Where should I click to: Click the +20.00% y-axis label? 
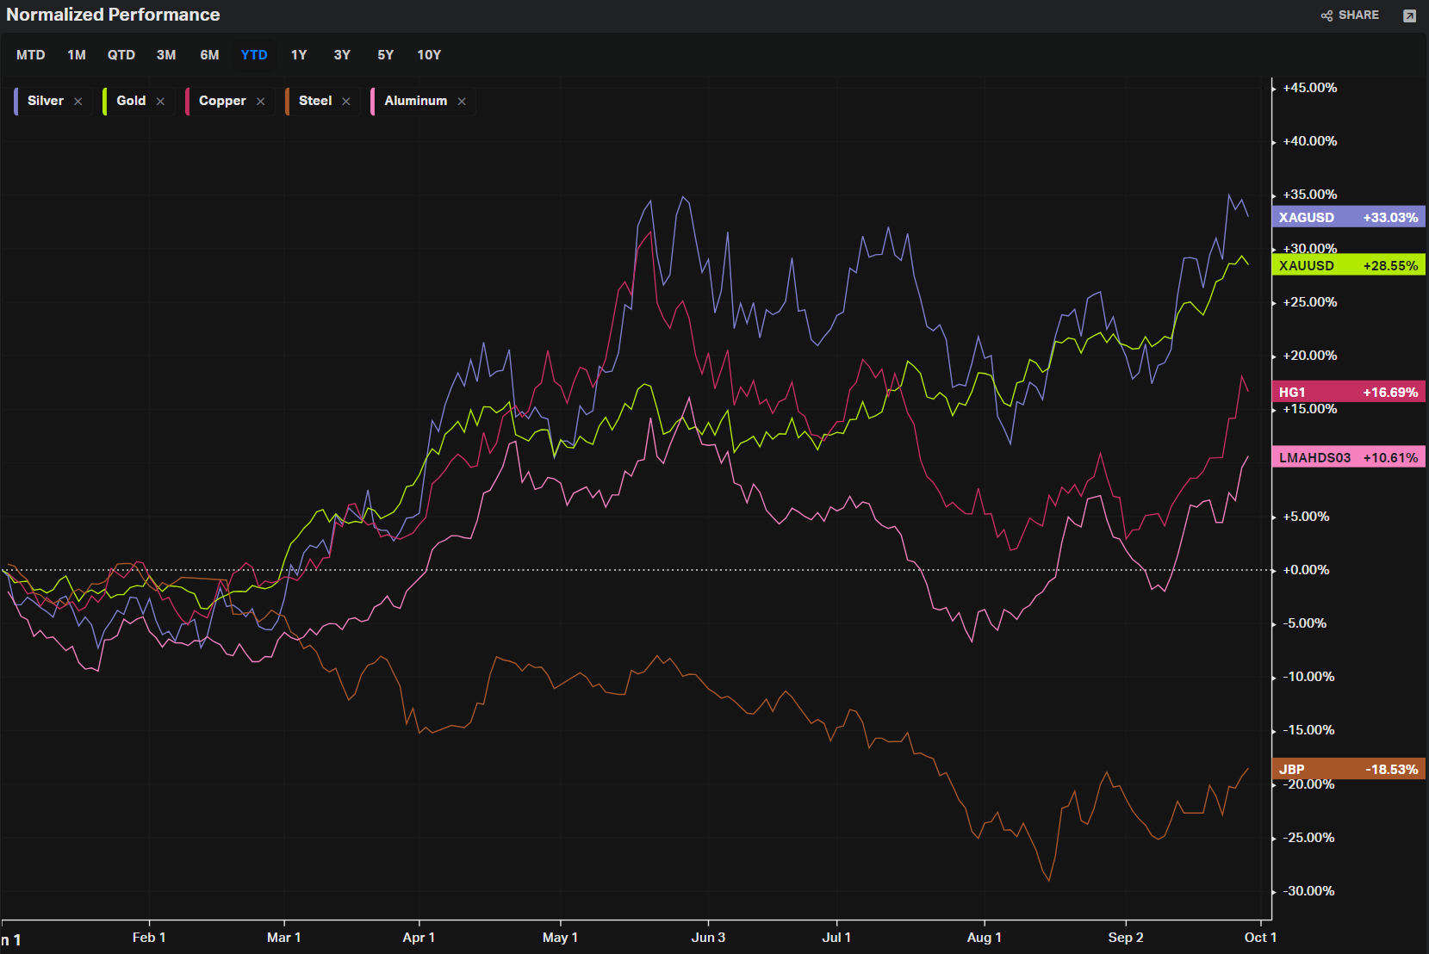click(x=1310, y=356)
